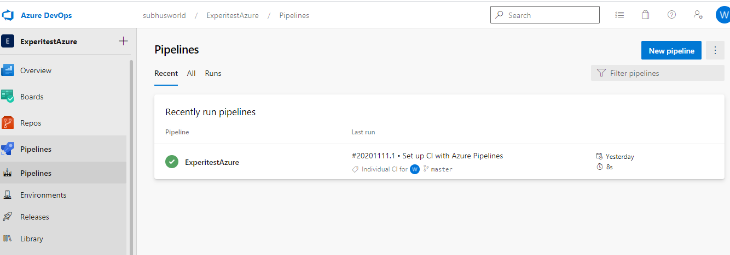Click the filter funnel icon
The height and width of the screenshot is (255, 730).
click(601, 73)
